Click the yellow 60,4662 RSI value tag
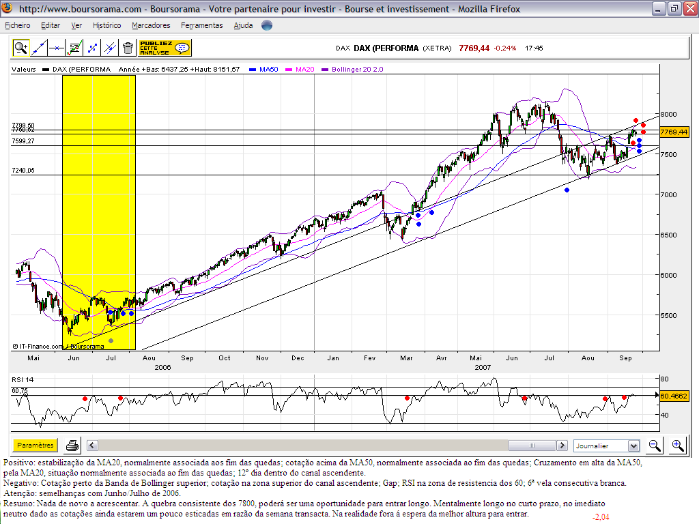699x524 pixels. pos(674,396)
